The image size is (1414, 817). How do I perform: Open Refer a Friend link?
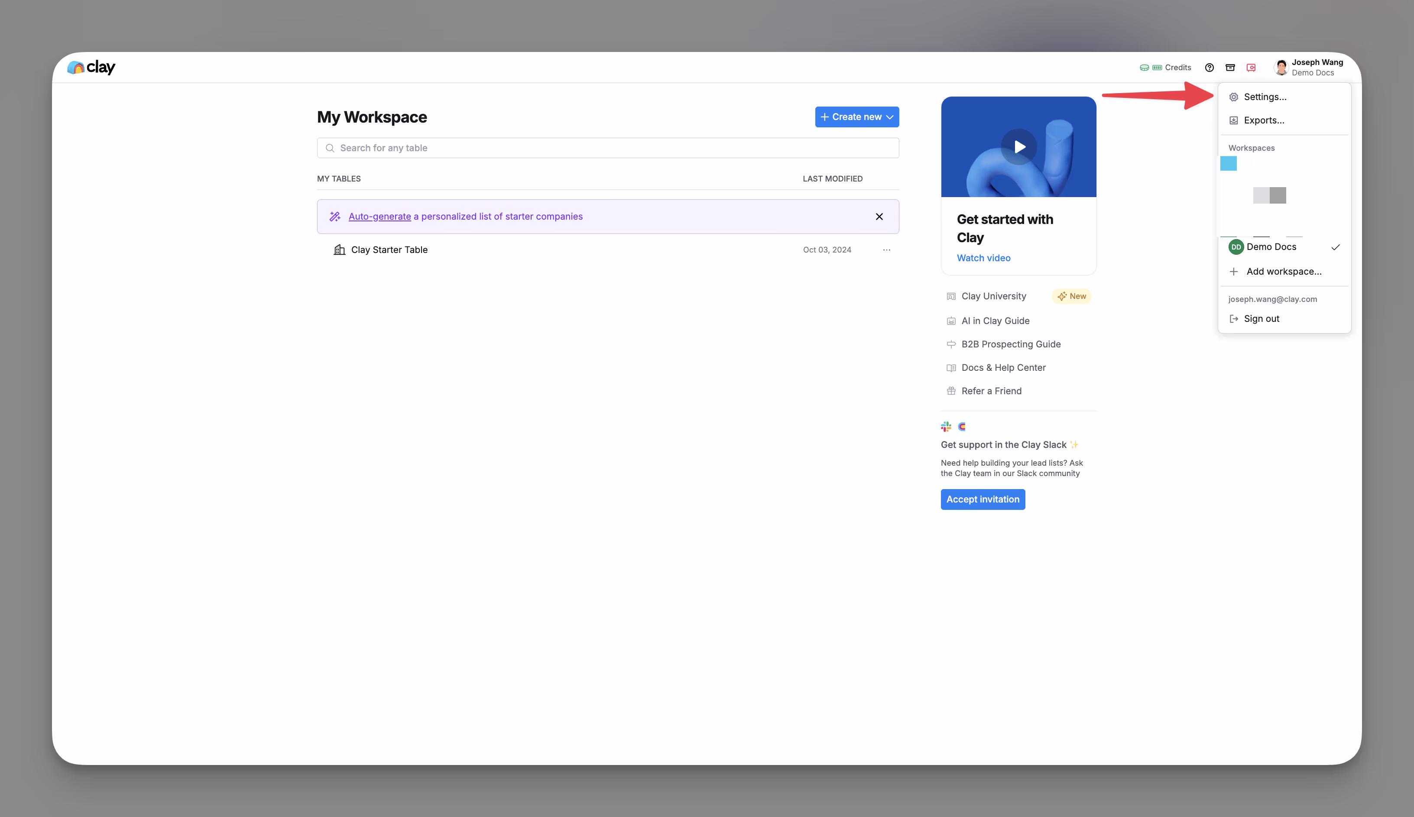pos(992,391)
